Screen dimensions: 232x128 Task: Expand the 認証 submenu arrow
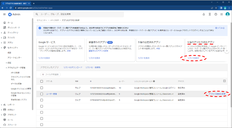6,63
